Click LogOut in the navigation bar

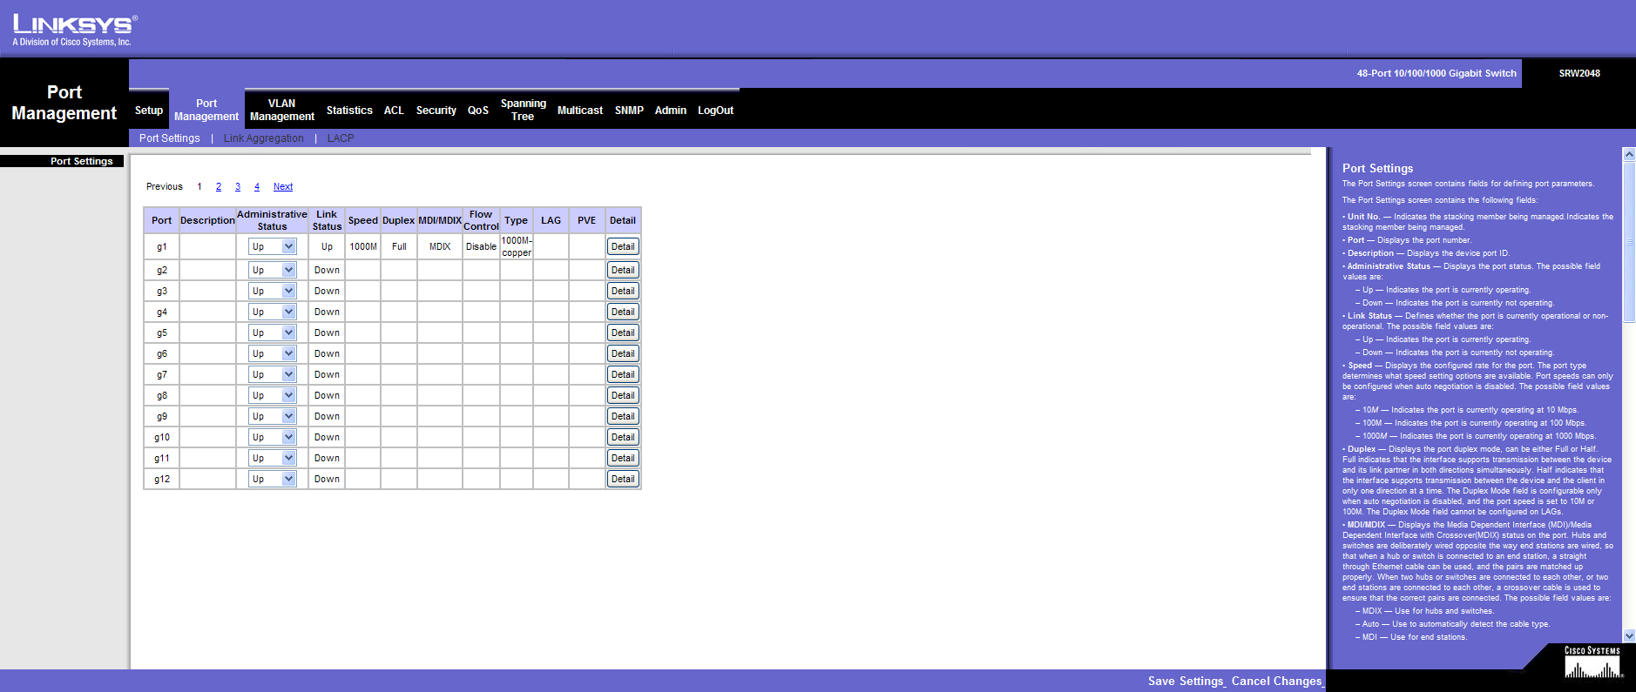click(715, 111)
